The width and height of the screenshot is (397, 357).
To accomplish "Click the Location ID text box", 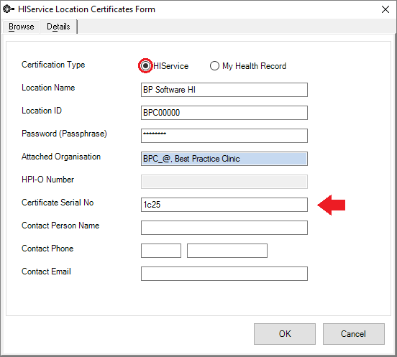I will [224, 113].
